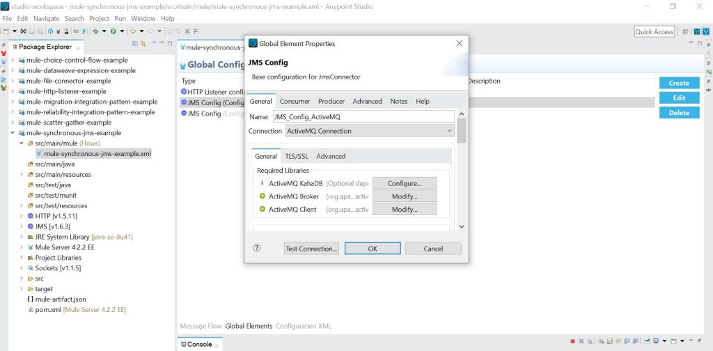Close the Global Element Properties dialog

tap(460, 43)
